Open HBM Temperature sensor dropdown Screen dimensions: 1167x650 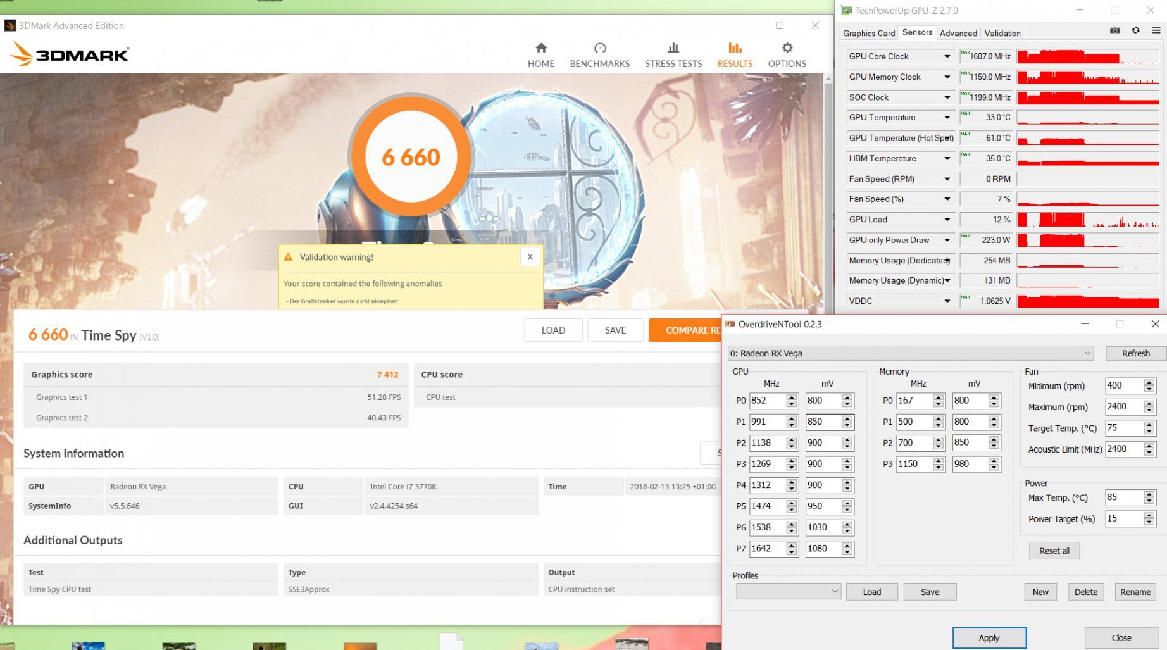[947, 158]
